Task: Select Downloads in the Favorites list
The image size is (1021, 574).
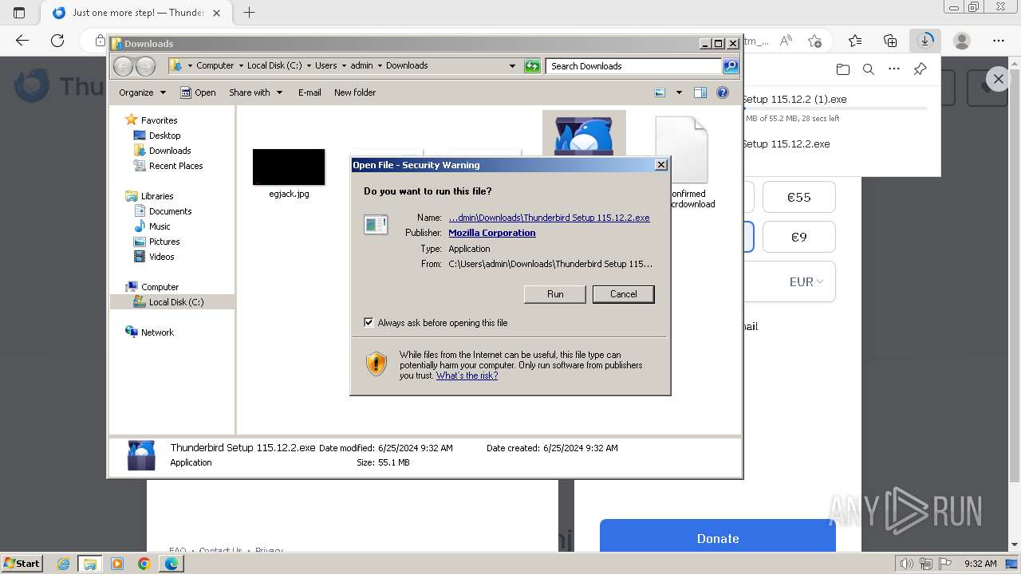Action: coord(169,151)
